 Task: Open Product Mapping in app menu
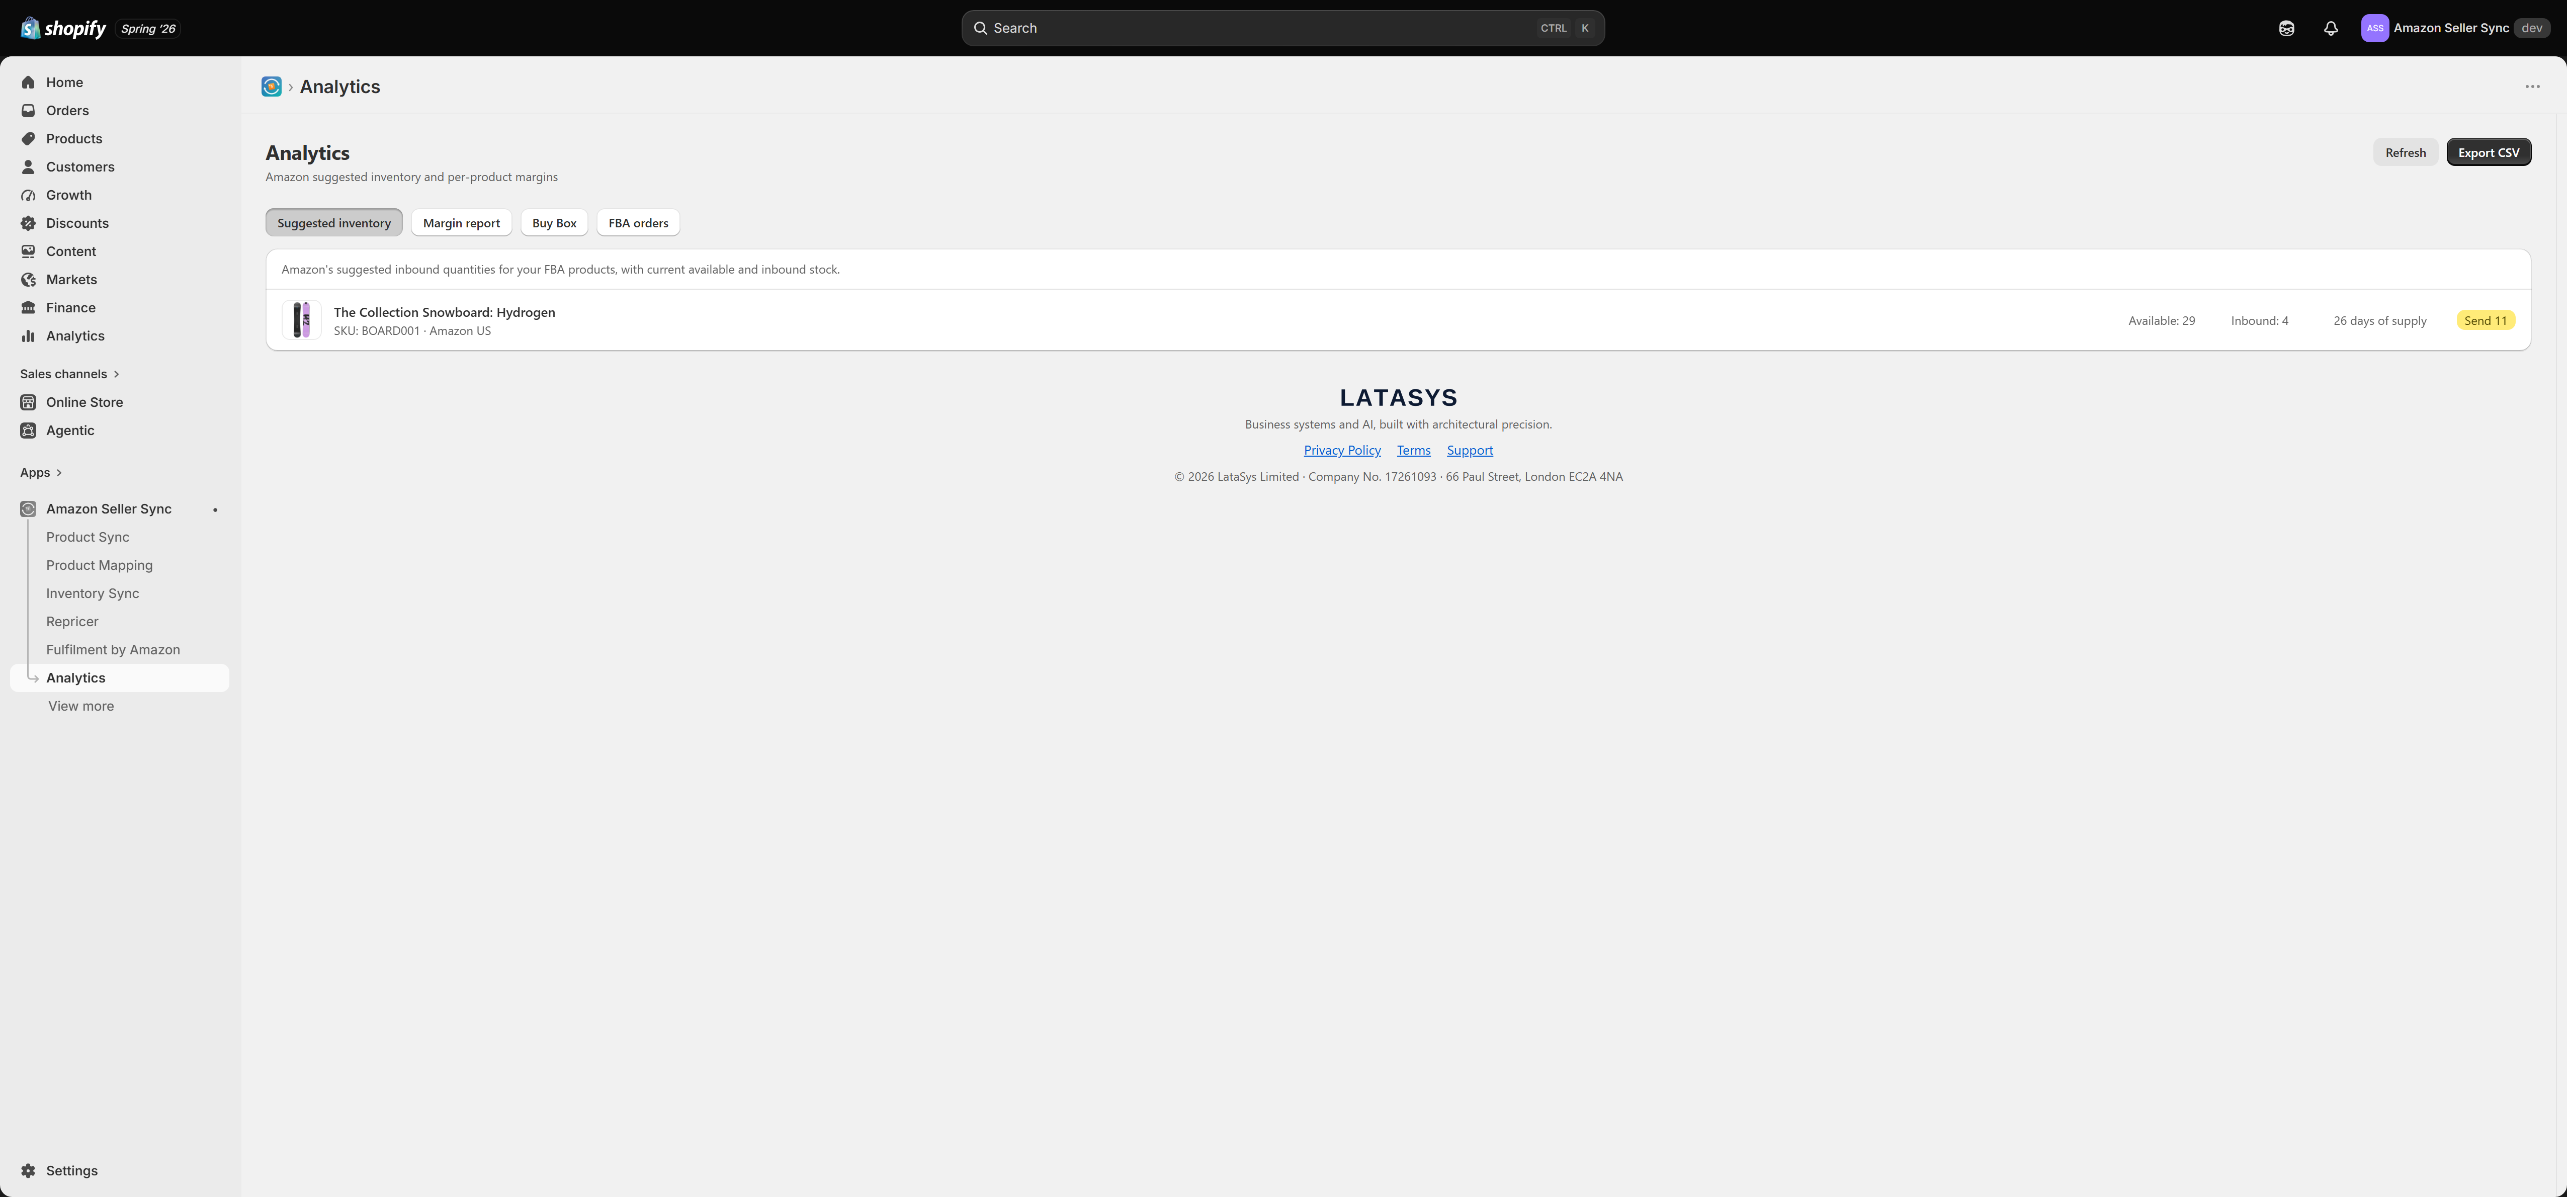[x=100, y=565]
